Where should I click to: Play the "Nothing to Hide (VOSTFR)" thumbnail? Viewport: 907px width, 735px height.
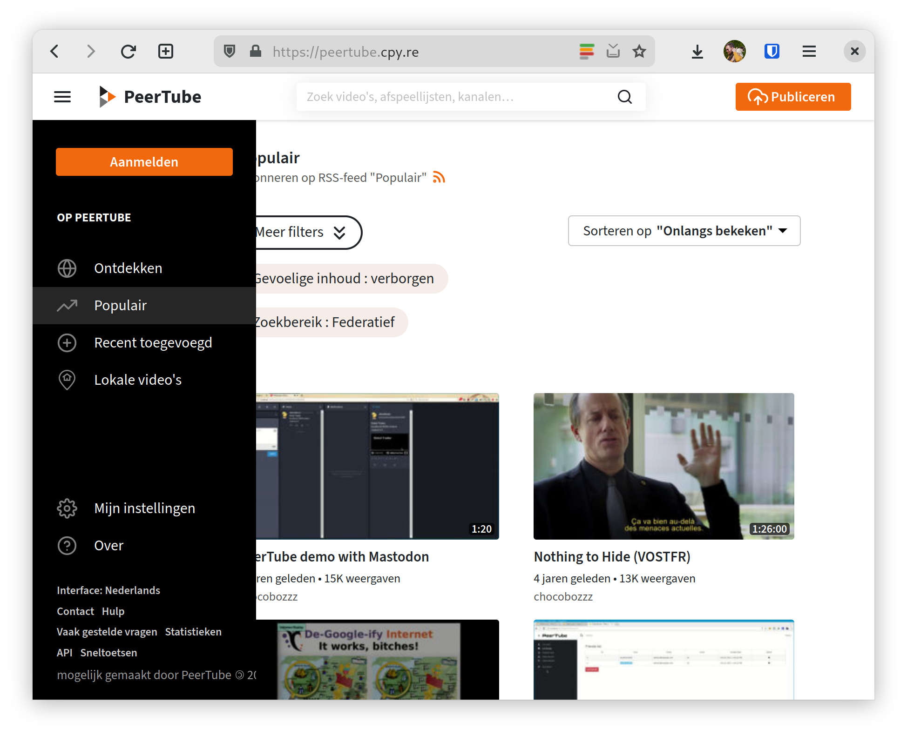tap(663, 466)
